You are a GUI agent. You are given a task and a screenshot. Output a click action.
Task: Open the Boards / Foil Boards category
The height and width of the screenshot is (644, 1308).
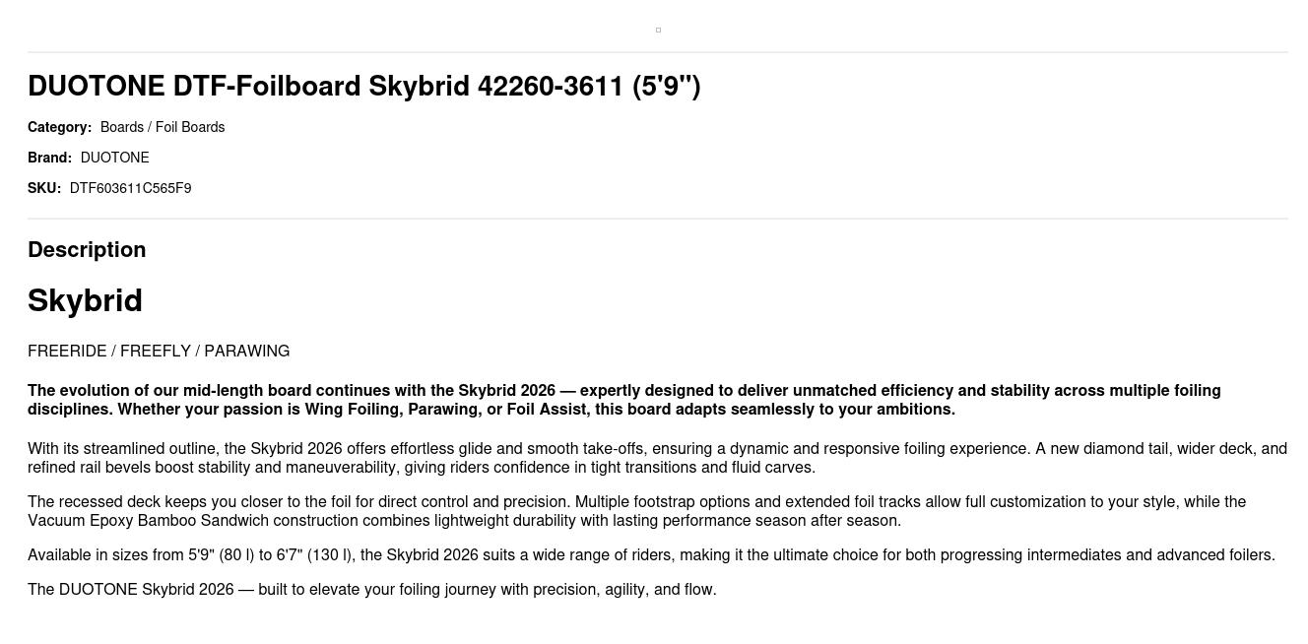click(163, 127)
